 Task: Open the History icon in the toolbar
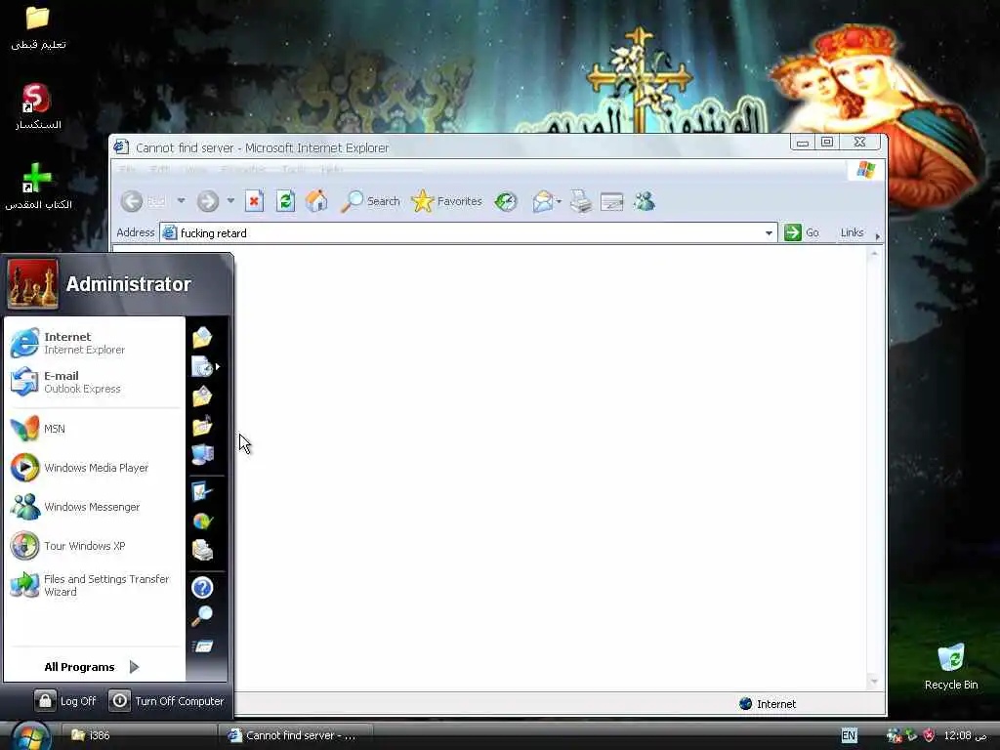point(506,201)
